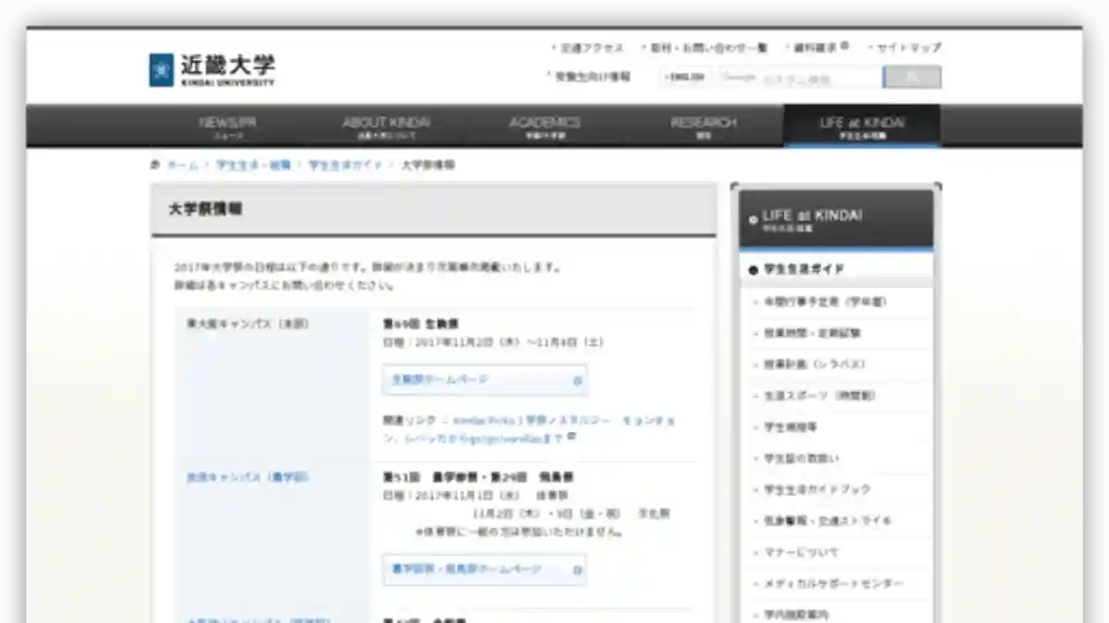Click the search magnifier button

[911, 78]
